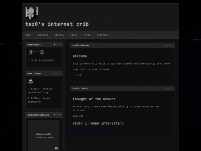The image size is (201, 151).
Task: Click the textBoxWelcome close dot icon
Action: 166,45
